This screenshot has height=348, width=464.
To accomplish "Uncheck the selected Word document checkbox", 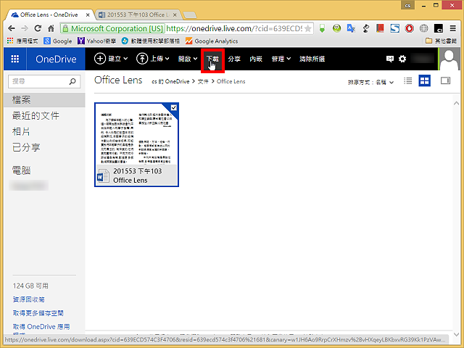I will (x=174, y=108).
